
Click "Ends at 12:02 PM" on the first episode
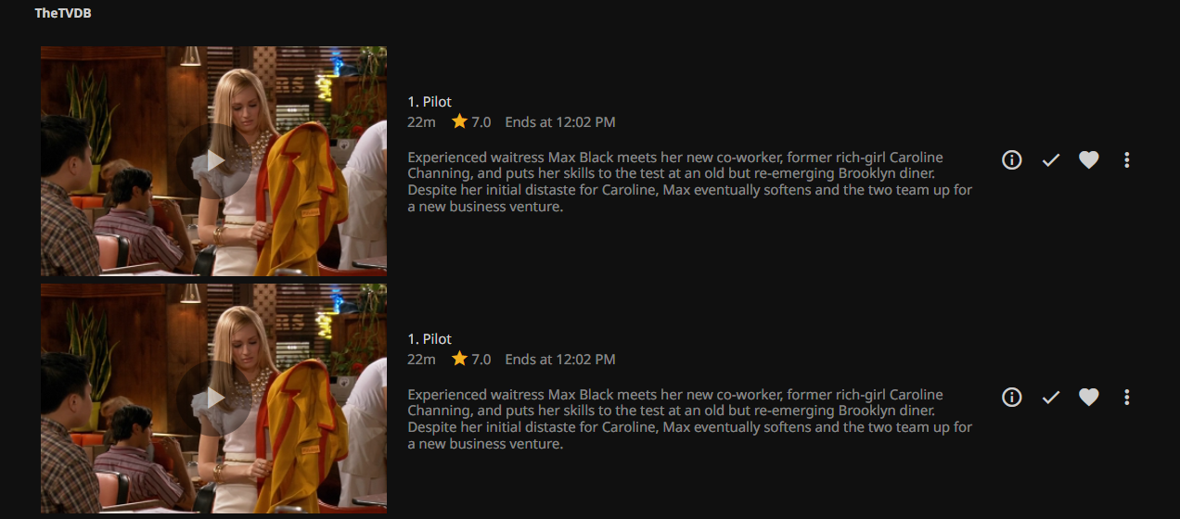click(560, 122)
